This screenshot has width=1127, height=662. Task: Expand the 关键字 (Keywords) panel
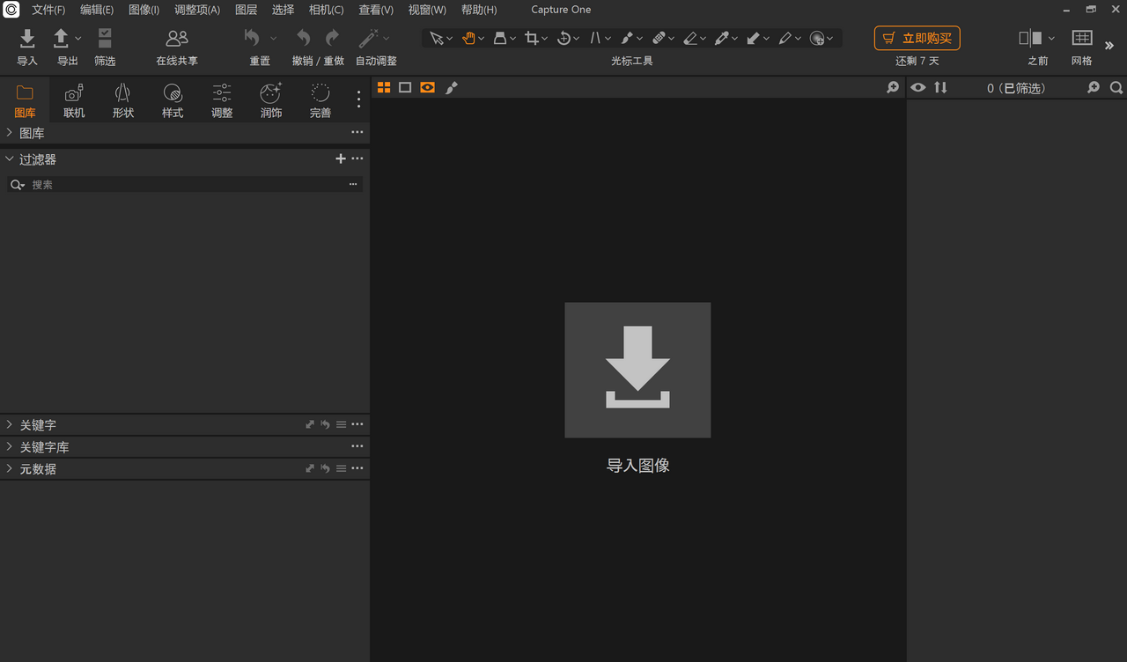38,424
